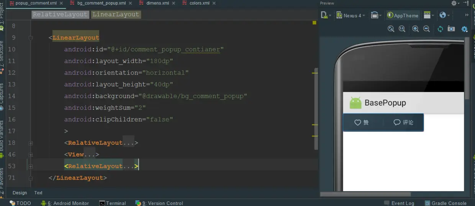
Task: Expand folded RelativeLayout at line 53
Action: [31, 166]
